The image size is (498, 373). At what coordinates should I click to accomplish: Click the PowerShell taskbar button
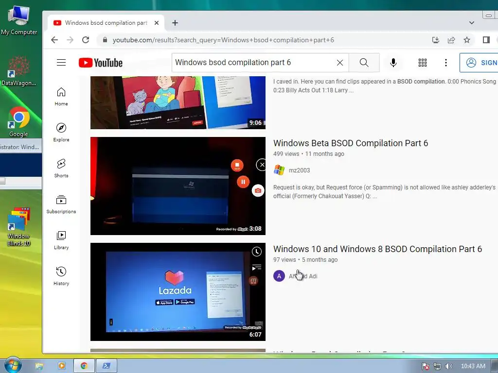point(107,366)
